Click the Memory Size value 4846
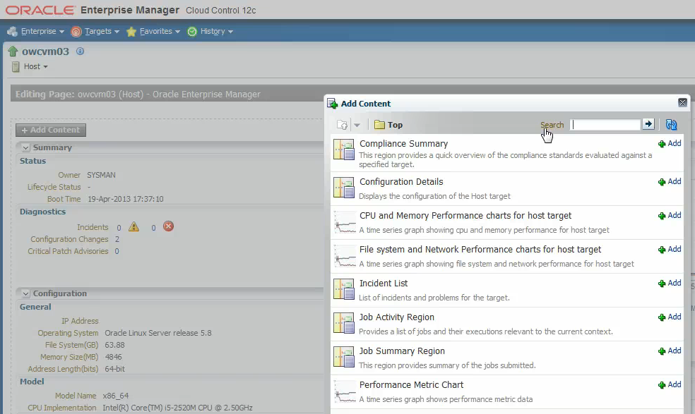The height and width of the screenshot is (414, 695). coord(113,357)
